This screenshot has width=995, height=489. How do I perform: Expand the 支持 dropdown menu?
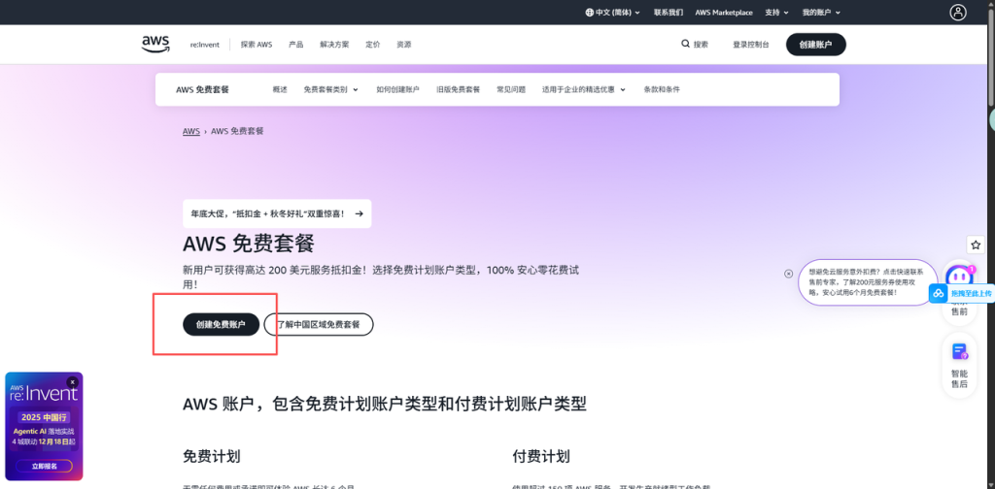pos(776,12)
